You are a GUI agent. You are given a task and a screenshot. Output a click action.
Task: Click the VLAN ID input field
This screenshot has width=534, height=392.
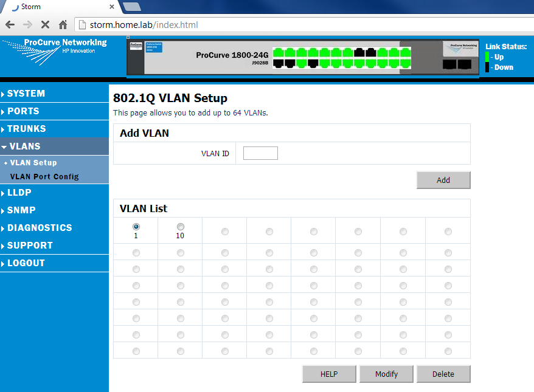pos(260,153)
